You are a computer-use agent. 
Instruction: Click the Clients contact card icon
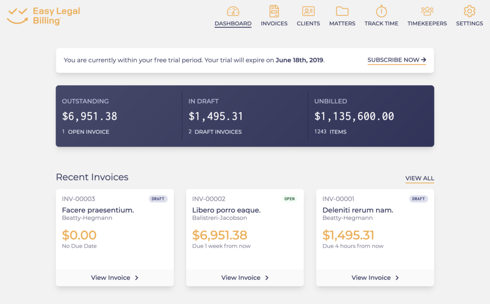point(308,12)
